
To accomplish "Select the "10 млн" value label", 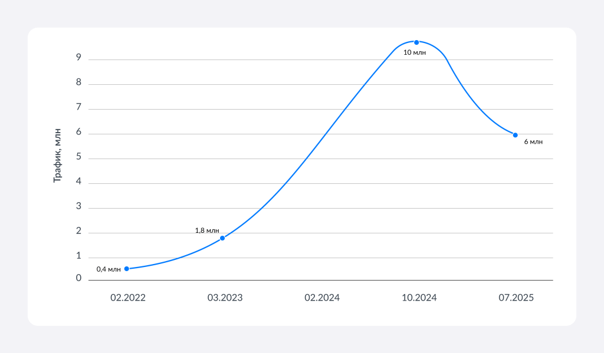I will pos(414,52).
